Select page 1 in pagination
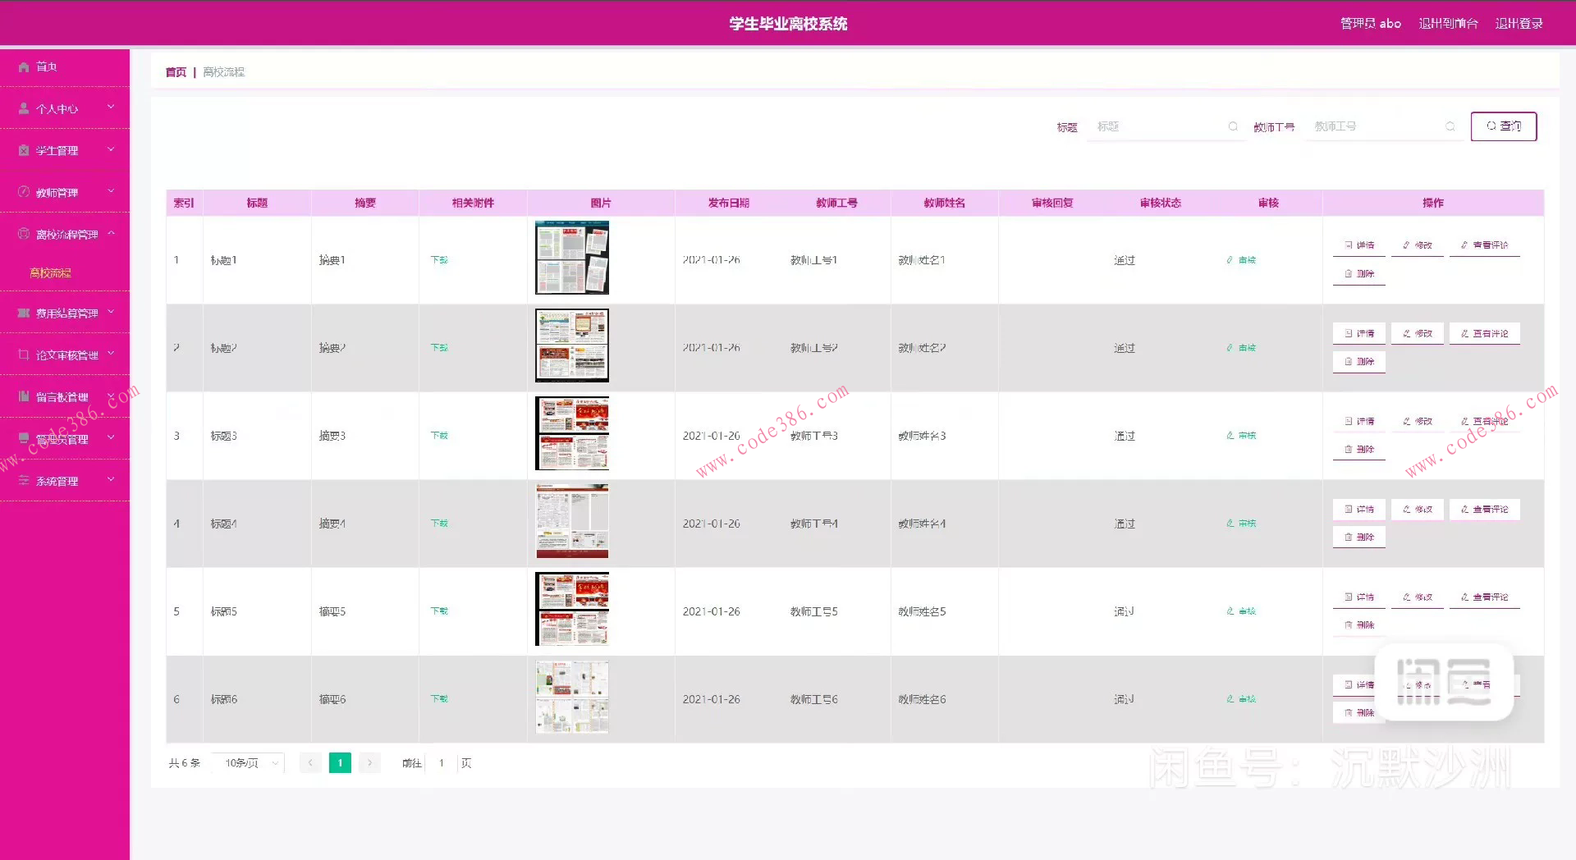Viewport: 1576px width, 860px height. click(x=340, y=763)
